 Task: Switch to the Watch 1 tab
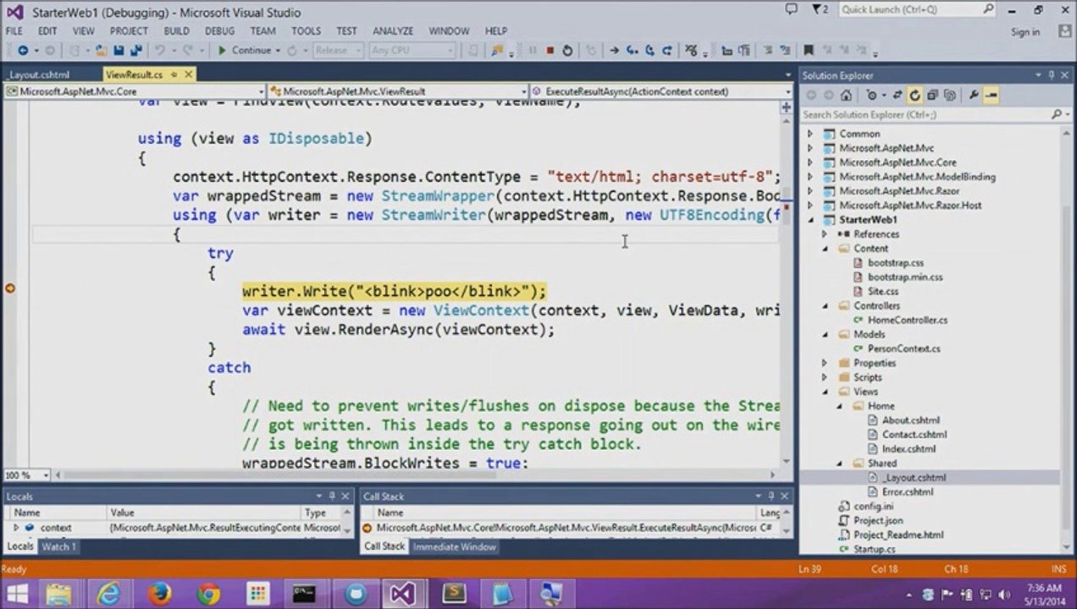(x=59, y=546)
